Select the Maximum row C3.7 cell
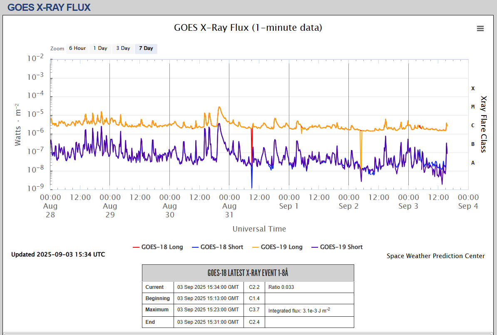Screen dimensions: 497x335 [254, 310]
